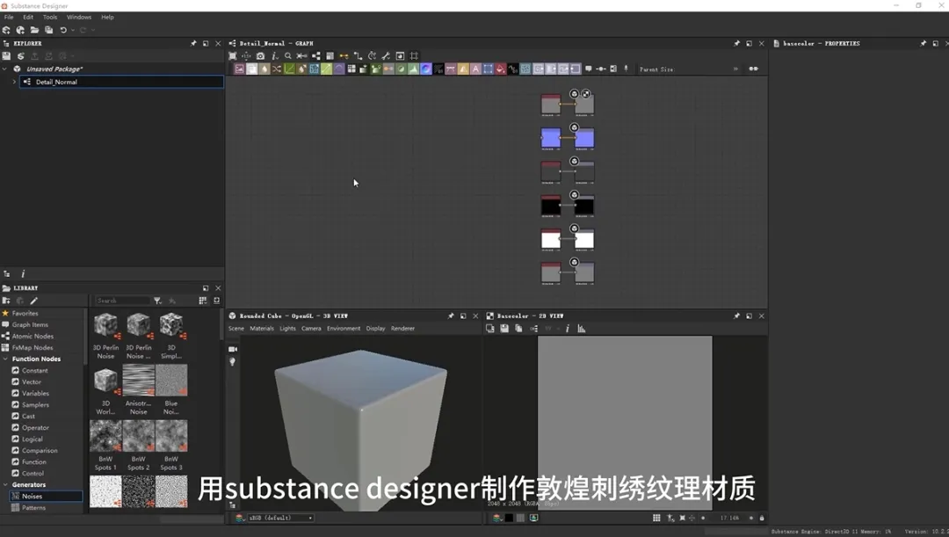Open the Environment menu in 3D View

tap(344, 328)
